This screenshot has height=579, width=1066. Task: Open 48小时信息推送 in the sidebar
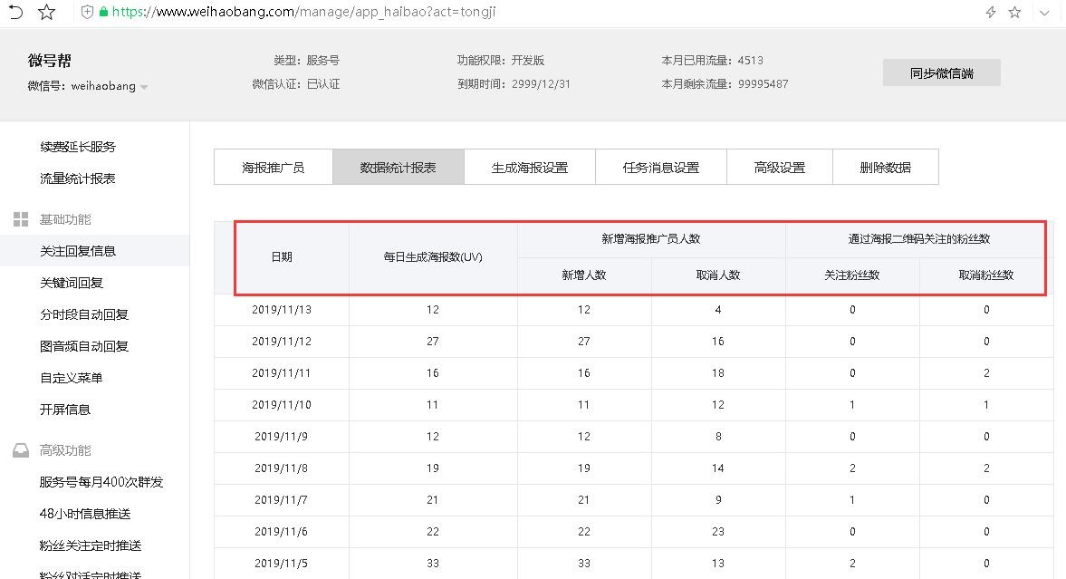85,514
